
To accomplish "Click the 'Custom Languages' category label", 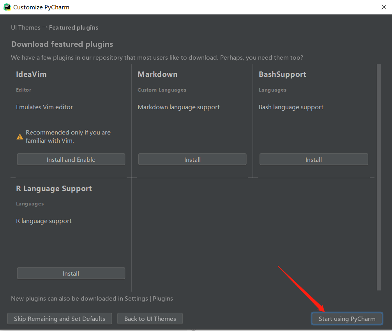I will click(x=162, y=90).
